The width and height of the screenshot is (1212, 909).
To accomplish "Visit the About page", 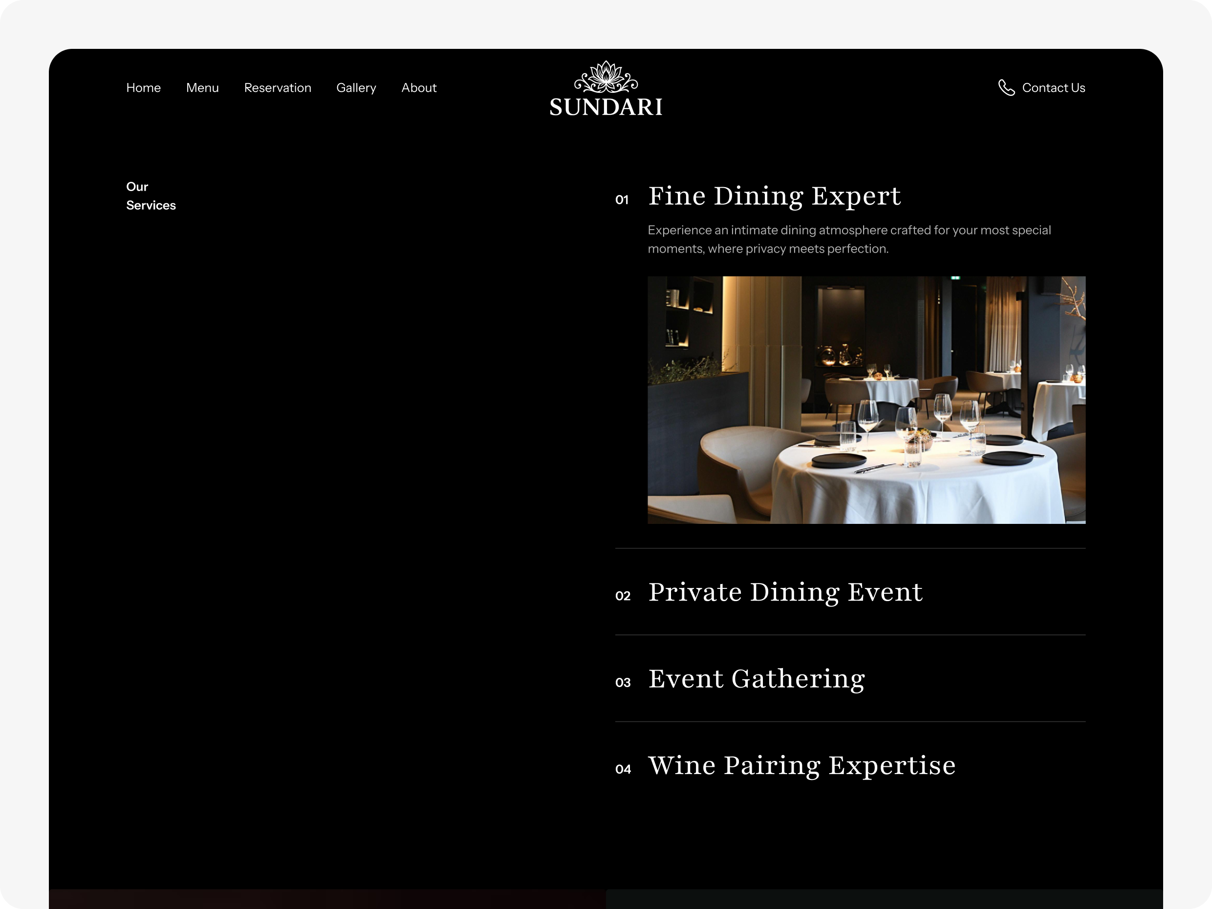I will click(419, 87).
